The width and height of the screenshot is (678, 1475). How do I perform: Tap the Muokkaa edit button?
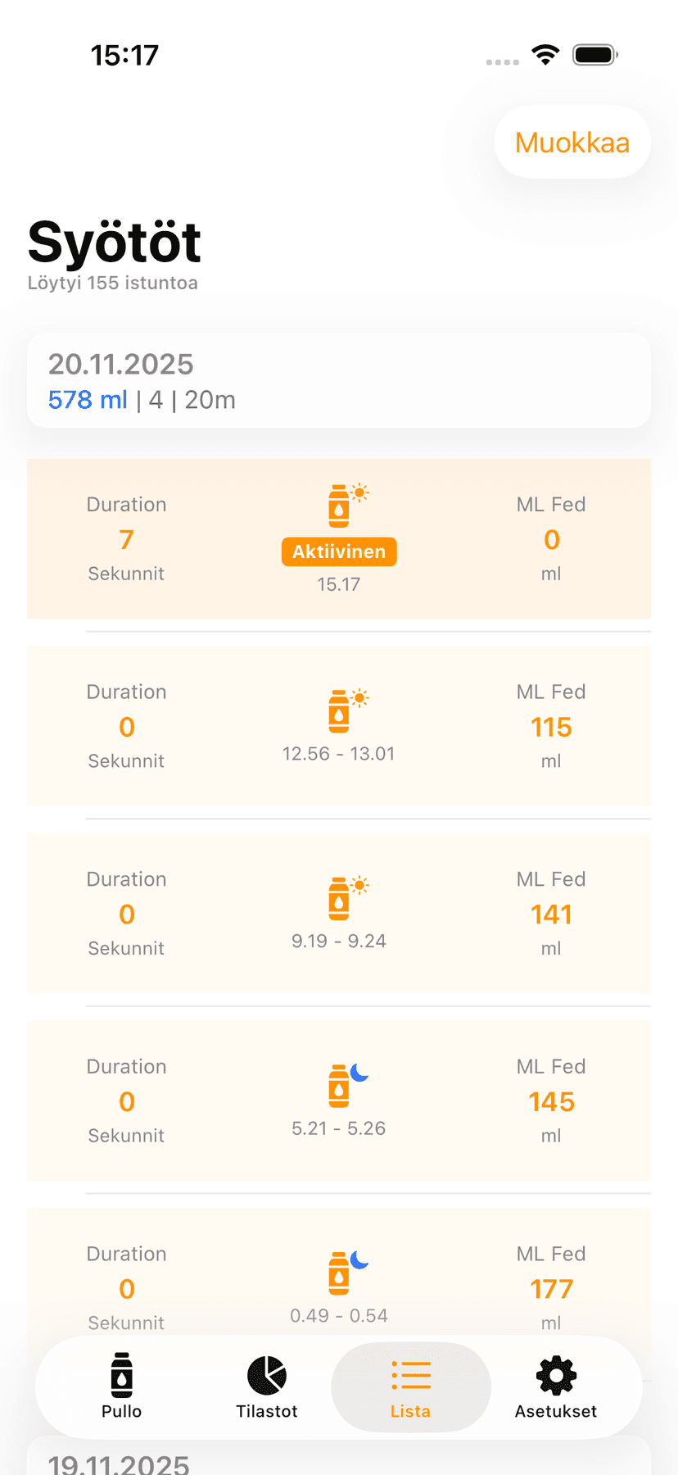[x=572, y=143]
